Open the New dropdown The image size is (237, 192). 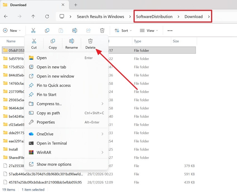click(12, 31)
